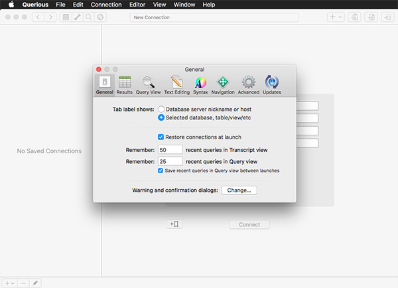398x288 pixels.
Task: Open the Updates preferences pane
Action: point(272,85)
